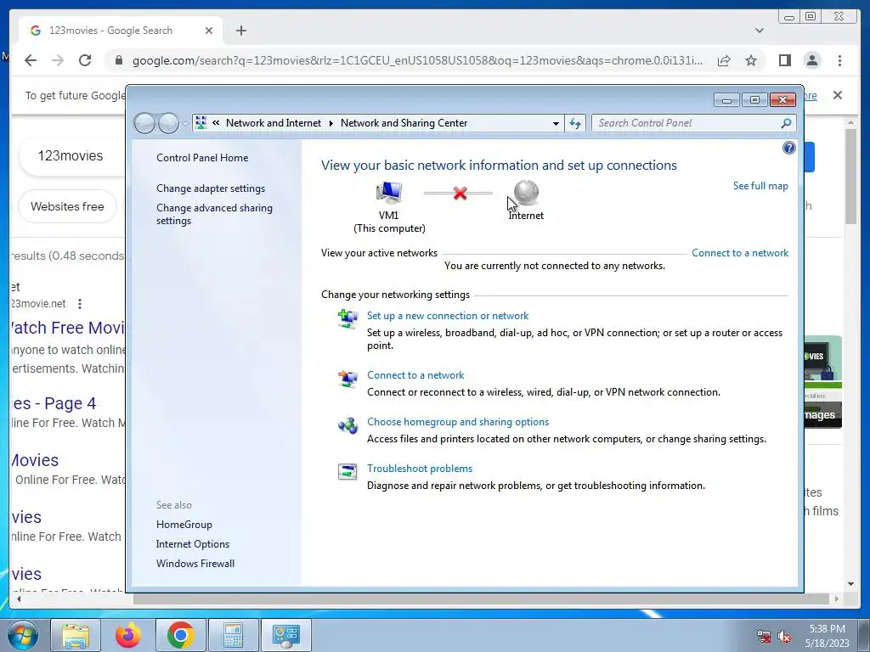Click the Internet globe icon
The height and width of the screenshot is (652, 870).
pos(526,193)
